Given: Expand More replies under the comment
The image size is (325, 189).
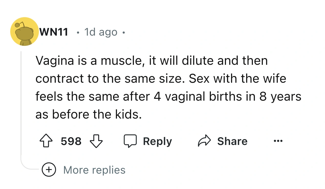Looking at the screenshot, I should point(94,170).
